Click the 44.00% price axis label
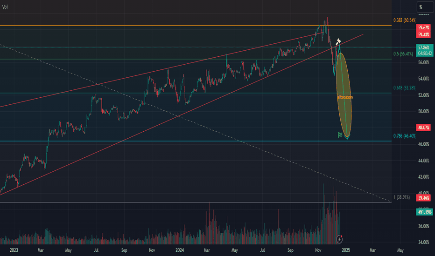The width and height of the screenshot is (435, 256). (424, 161)
